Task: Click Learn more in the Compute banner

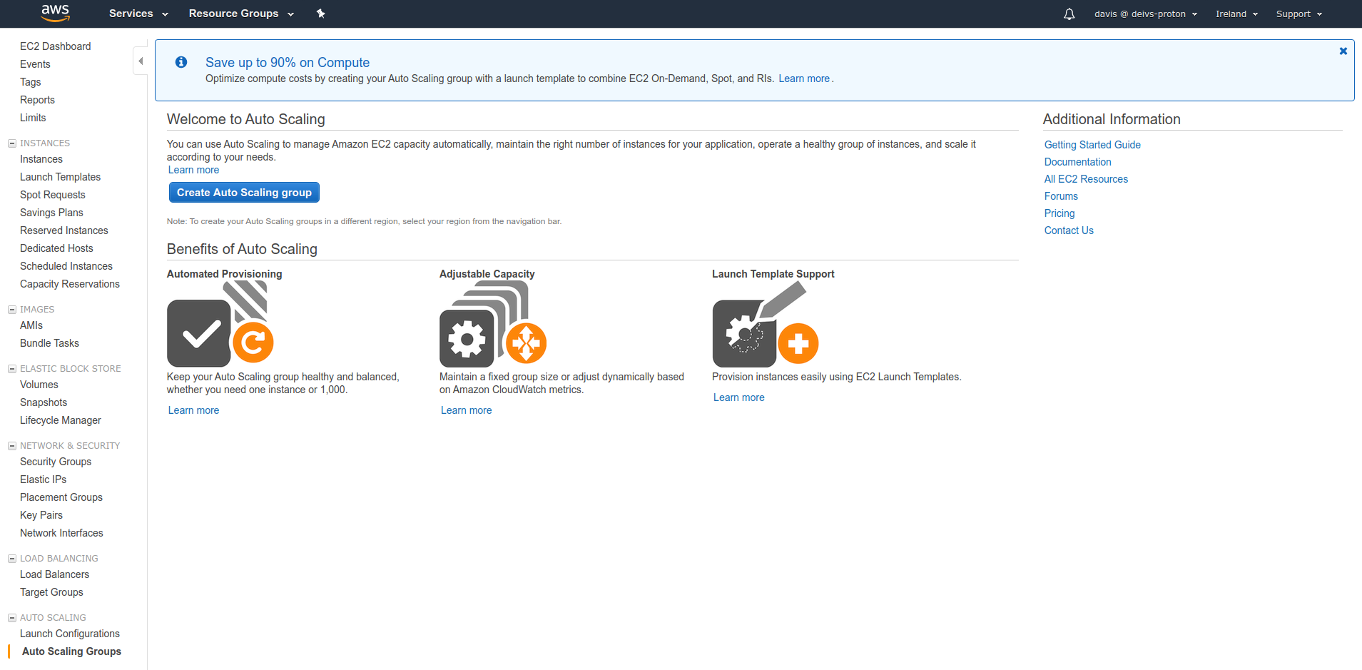Action: pyautogui.click(x=804, y=78)
